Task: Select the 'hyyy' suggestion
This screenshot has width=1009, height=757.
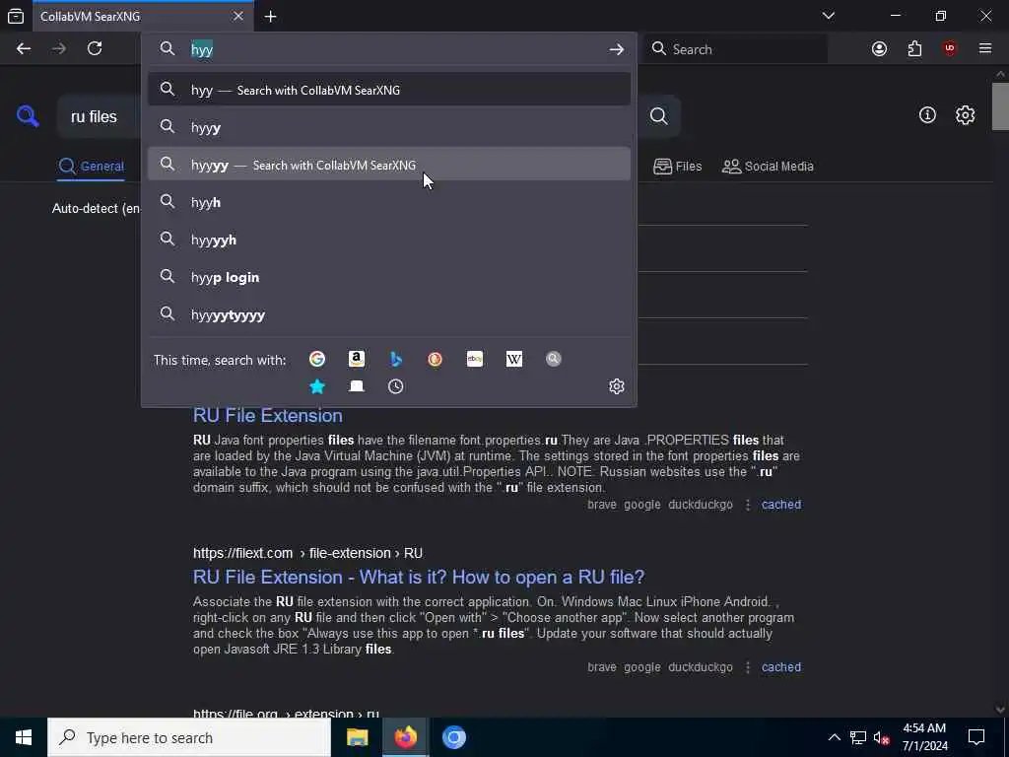Action: point(388,127)
